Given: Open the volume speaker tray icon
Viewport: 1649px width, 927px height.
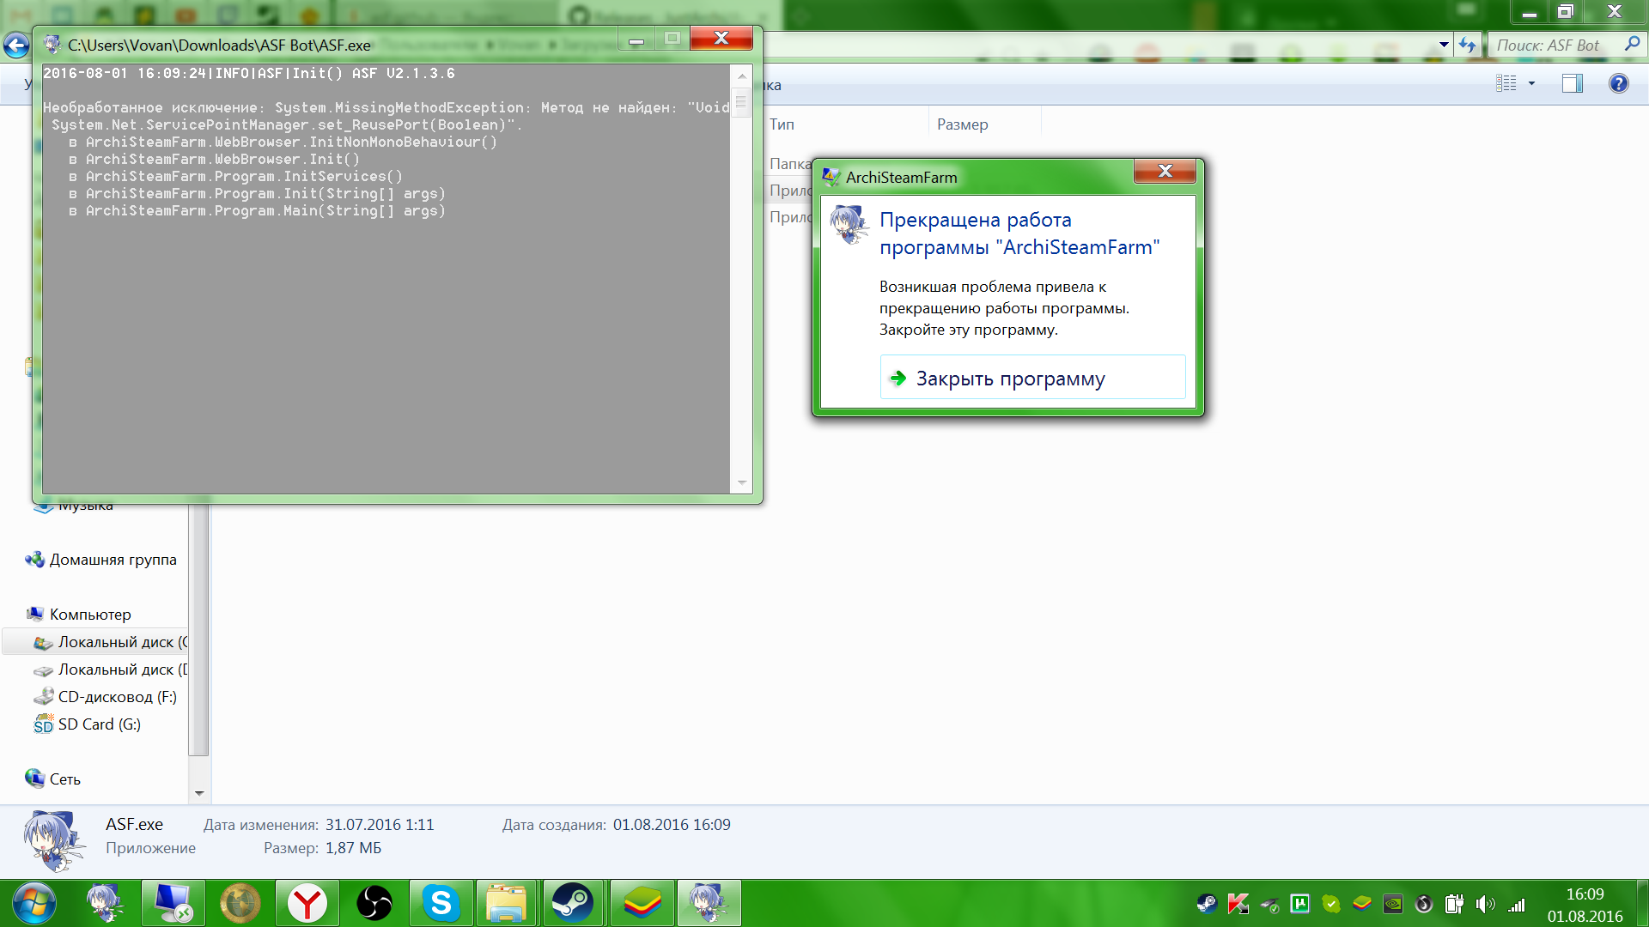Looking at the screenshot, I should [1485, 904].
